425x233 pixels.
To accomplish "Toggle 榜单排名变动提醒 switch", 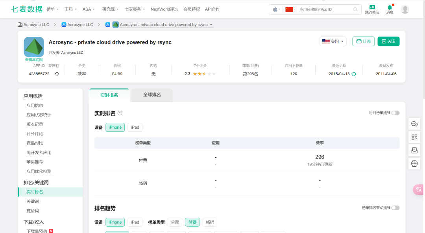I will point(395,208).
